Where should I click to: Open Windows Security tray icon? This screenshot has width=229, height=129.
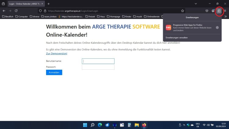188,125
